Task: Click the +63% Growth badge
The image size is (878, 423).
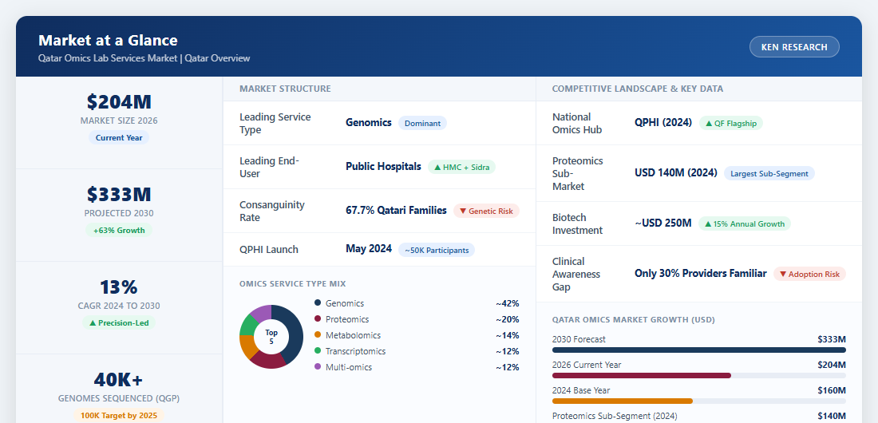Action: tap(119, 231)
